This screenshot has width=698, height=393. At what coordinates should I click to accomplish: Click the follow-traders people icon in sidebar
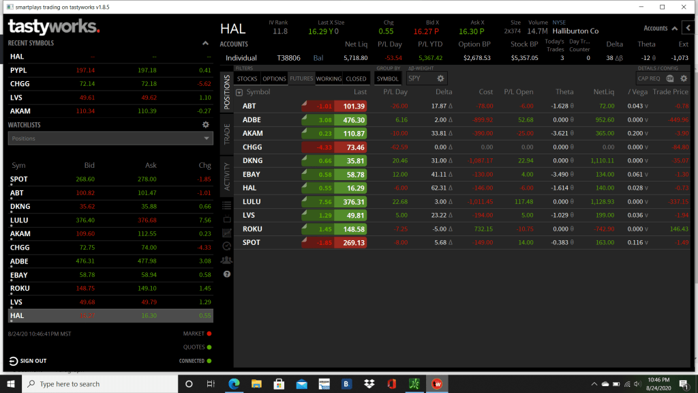227,260
